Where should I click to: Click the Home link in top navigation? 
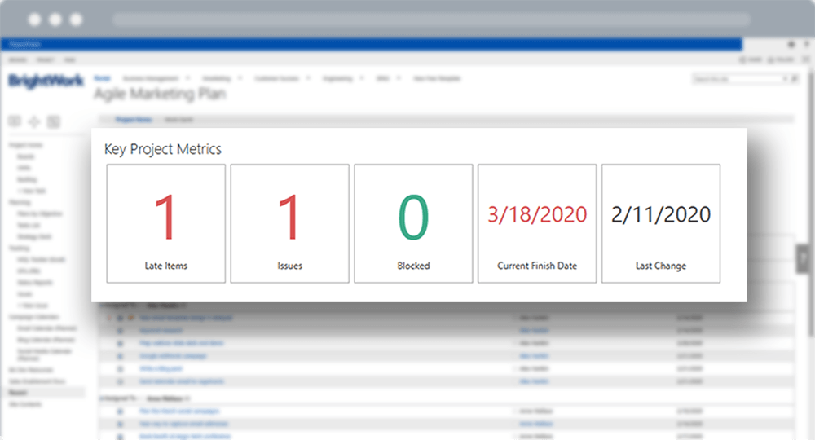102,78
